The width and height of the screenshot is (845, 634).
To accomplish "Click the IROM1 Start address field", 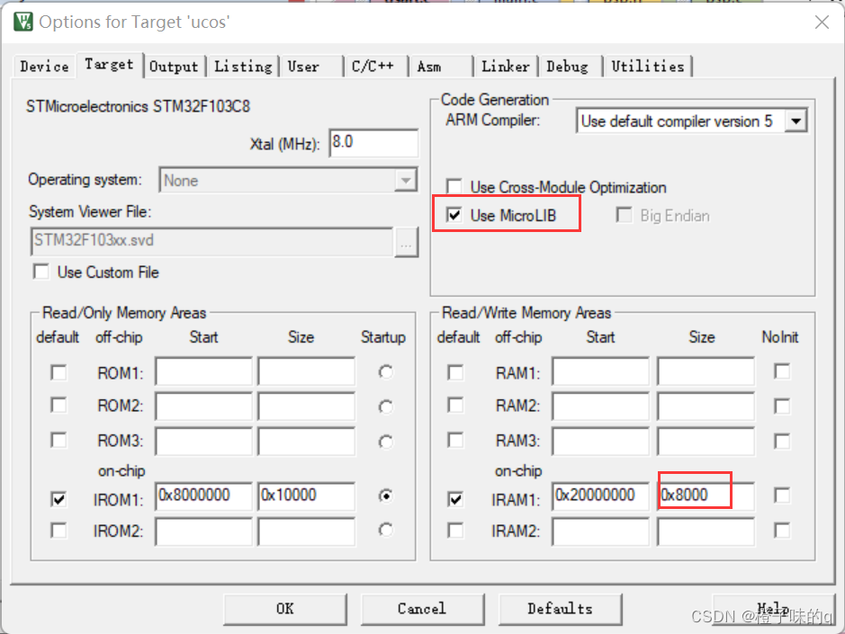I will pyautogui.click(x=203, y=496).
